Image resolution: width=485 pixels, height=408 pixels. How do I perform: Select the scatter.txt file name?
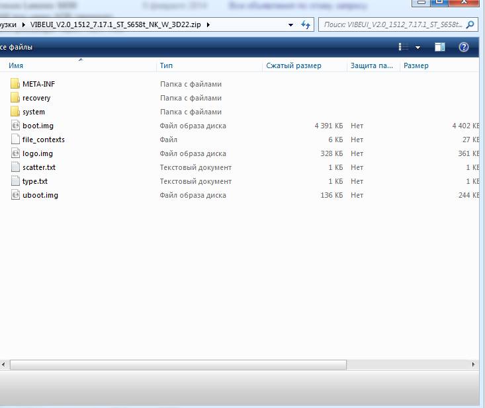coord(38,167)
